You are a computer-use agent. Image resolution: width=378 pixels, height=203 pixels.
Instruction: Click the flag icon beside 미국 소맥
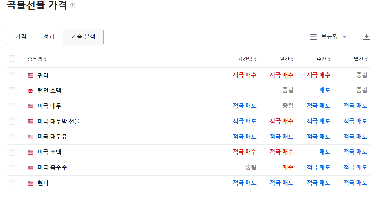[30, 152]
